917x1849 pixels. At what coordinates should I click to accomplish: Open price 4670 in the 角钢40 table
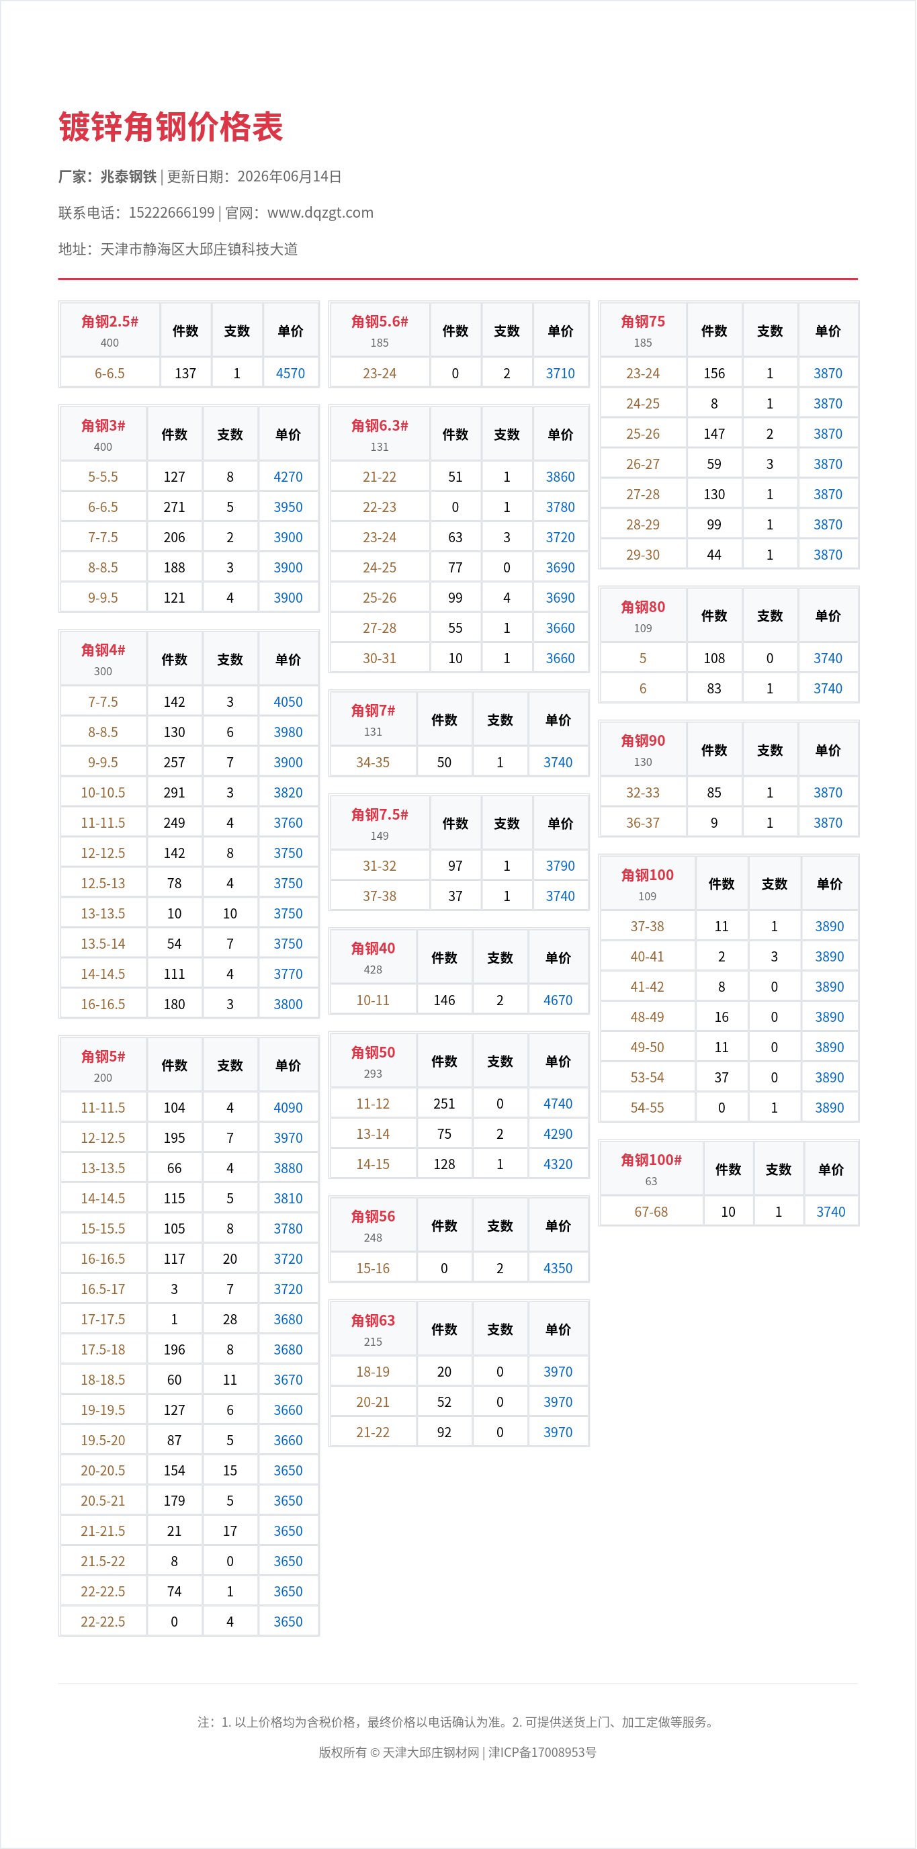click(558, 1000)
